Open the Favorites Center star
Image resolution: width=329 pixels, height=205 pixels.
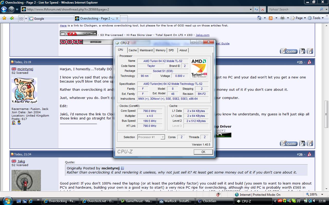tap(4, 18)
